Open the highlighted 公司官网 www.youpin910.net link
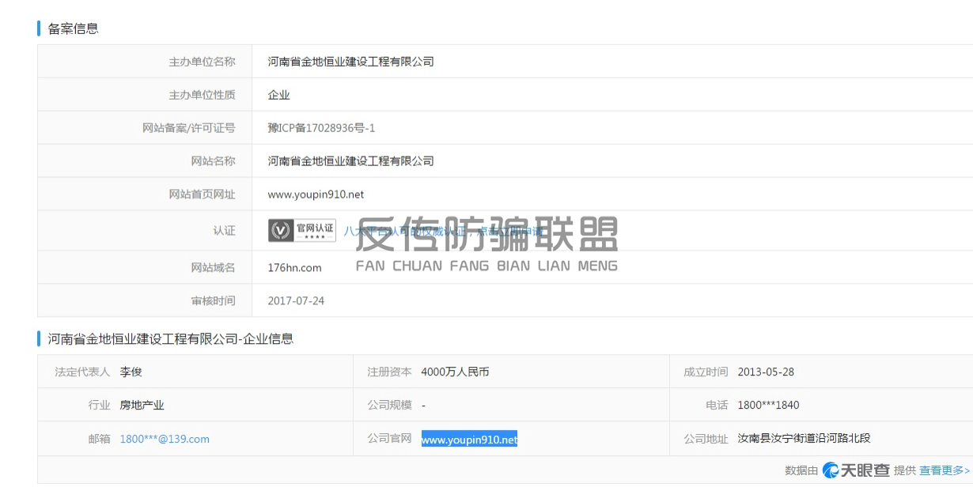Viewport: 973px width, 487px height. pos(469,440)
